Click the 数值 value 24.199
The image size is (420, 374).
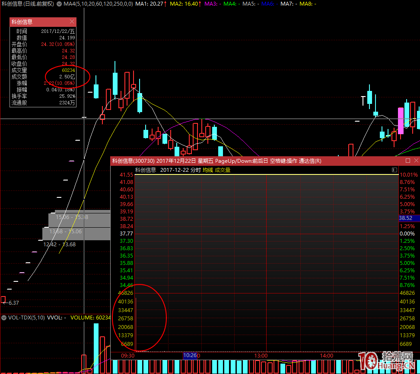tap(67, 38)
